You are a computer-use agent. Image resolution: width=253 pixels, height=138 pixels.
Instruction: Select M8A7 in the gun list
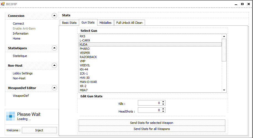point(150,90)
